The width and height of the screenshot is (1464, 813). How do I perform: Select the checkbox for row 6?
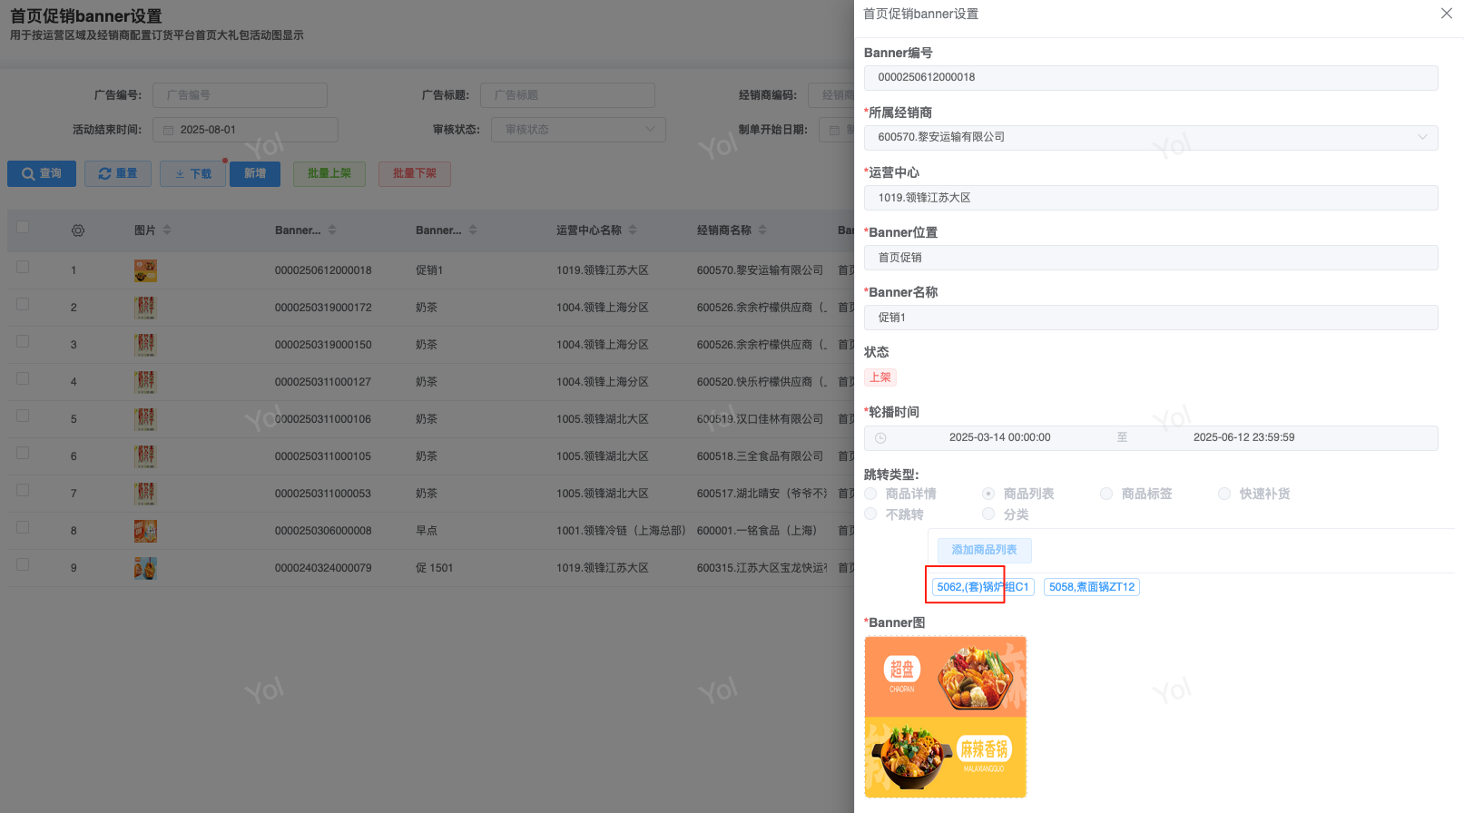23,453
